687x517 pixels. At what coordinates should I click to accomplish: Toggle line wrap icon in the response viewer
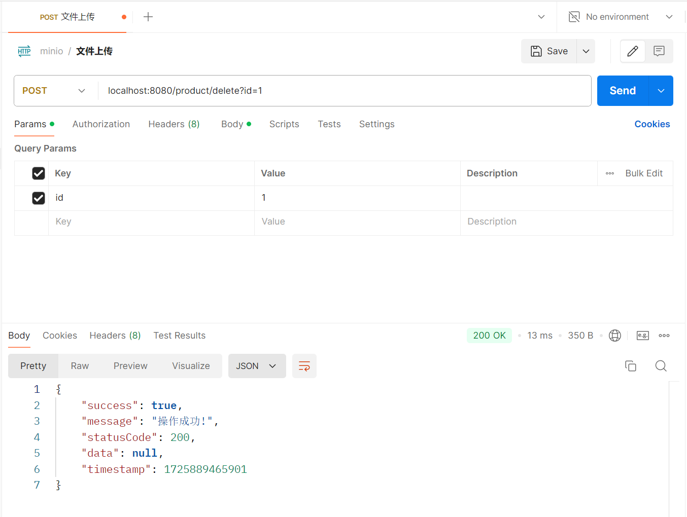pos(304,366)
